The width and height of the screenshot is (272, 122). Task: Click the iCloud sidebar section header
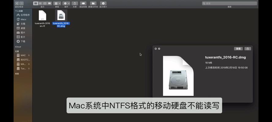18,47
